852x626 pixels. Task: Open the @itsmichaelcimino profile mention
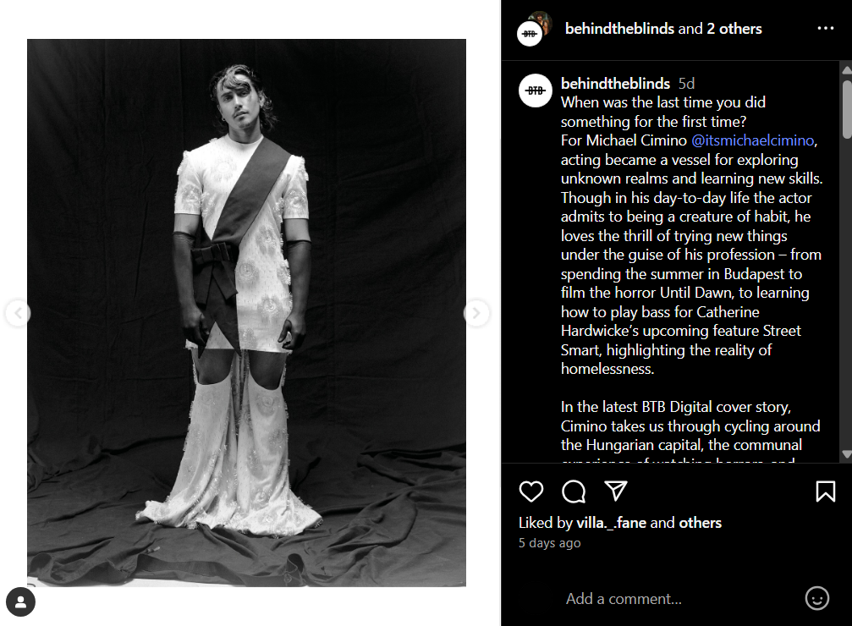pos(752,140)
